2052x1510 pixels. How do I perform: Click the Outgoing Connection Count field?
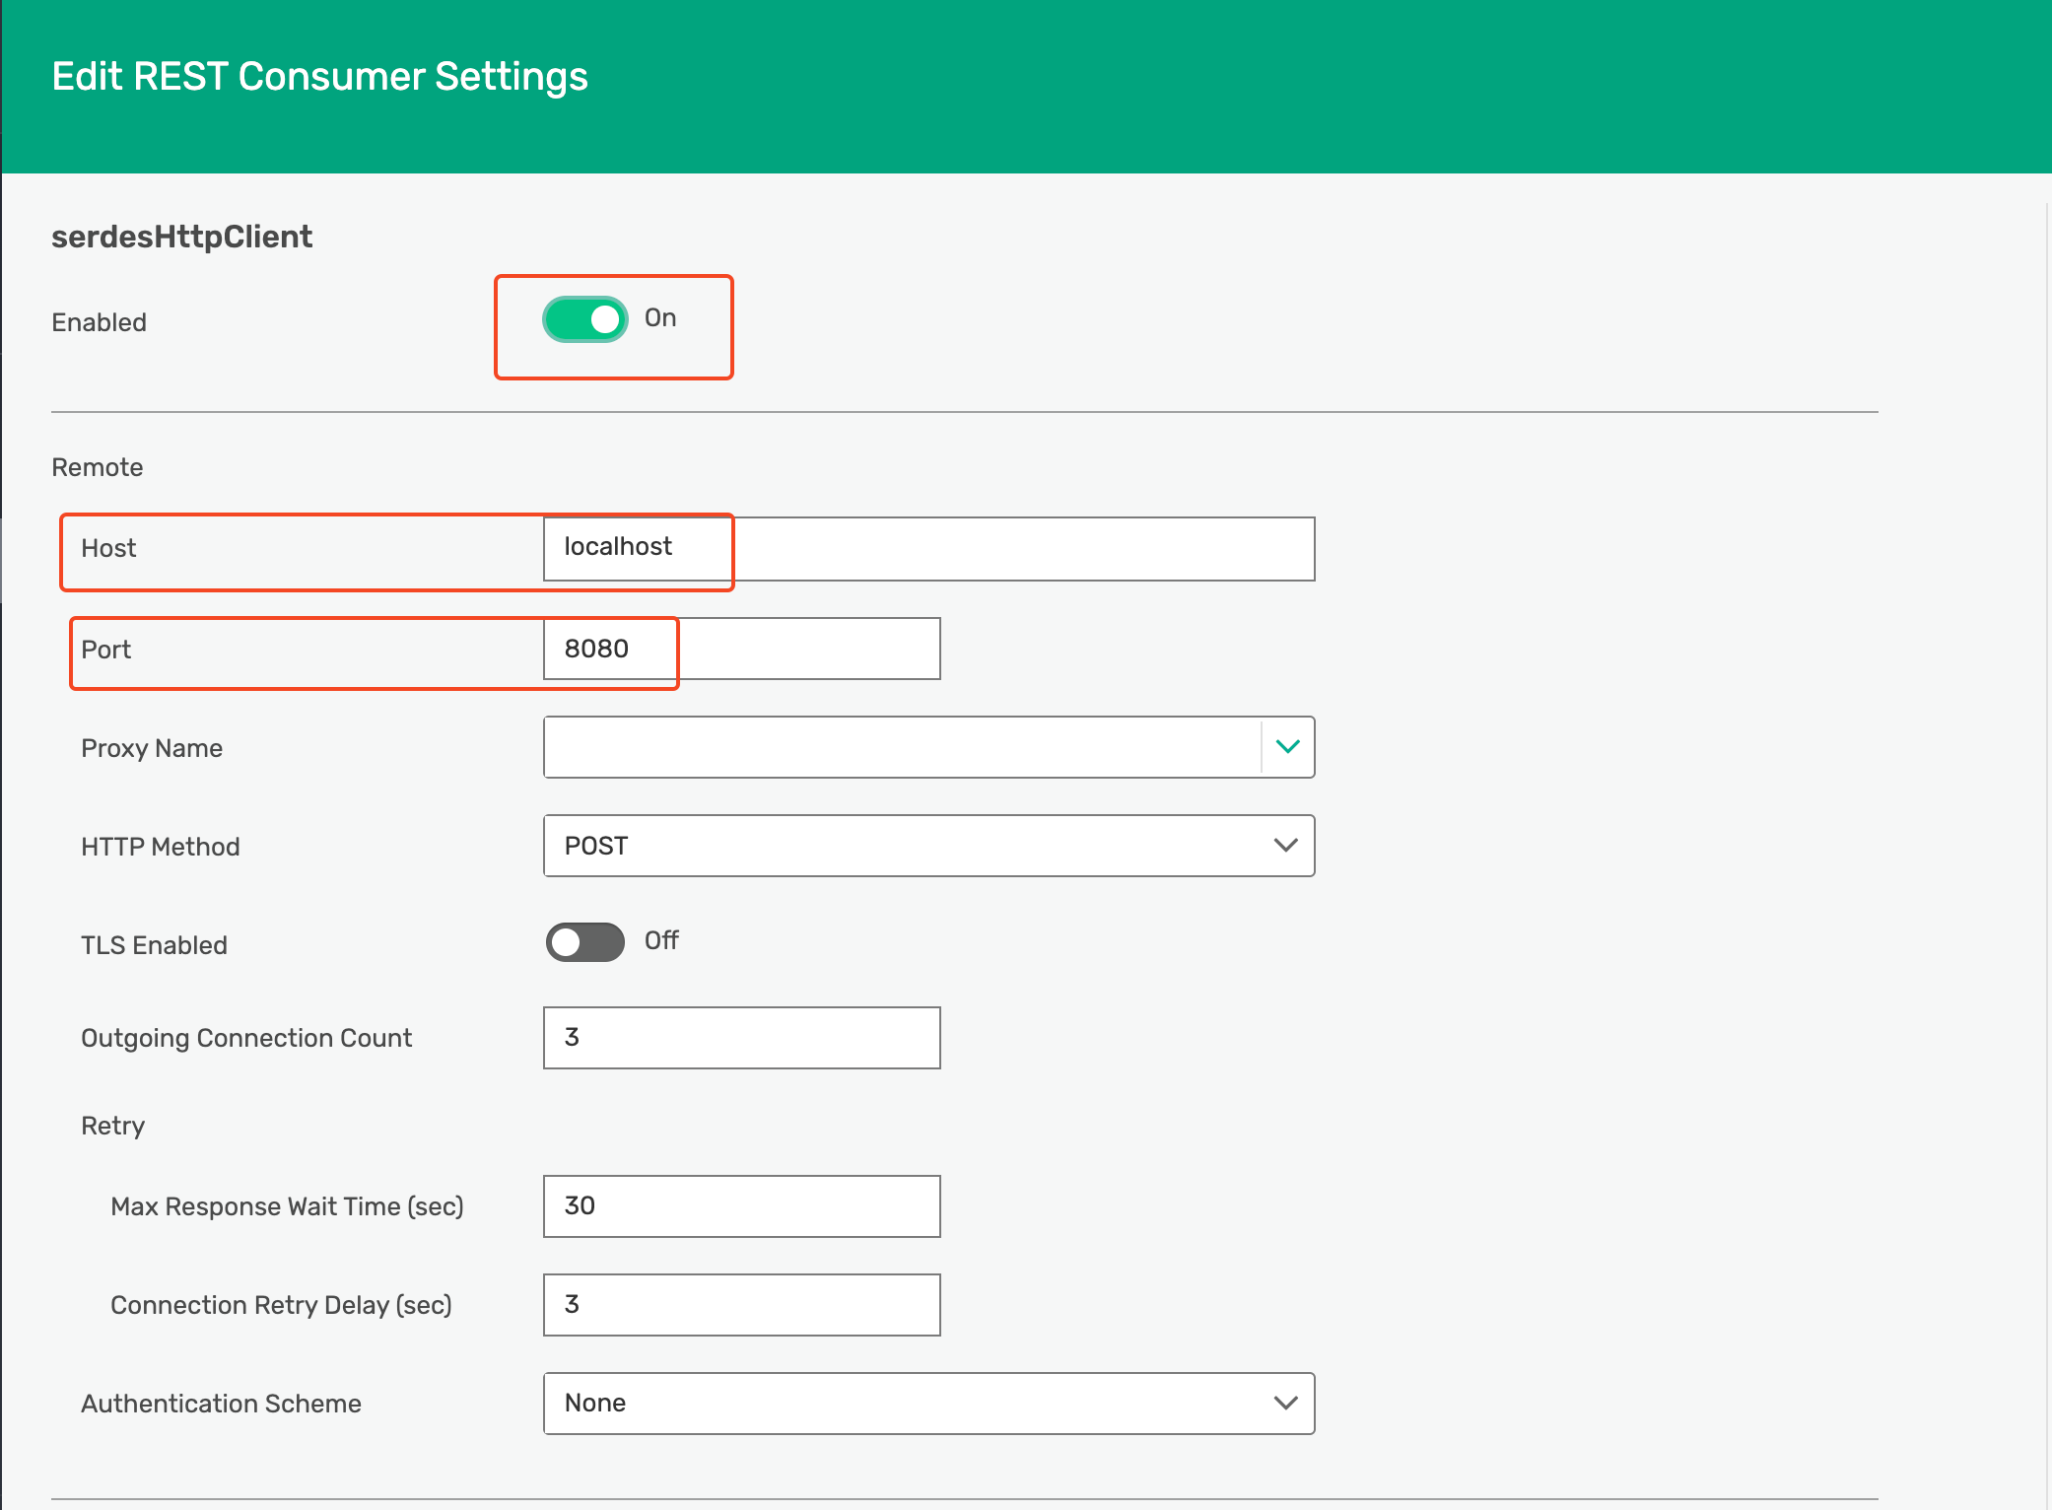pyautogui.click(x=741, y=1038)
